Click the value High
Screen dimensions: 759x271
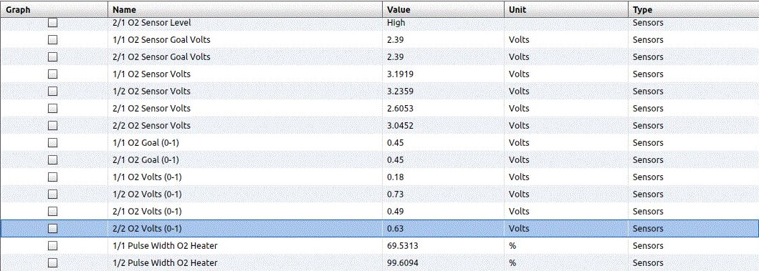coord(396,23)
